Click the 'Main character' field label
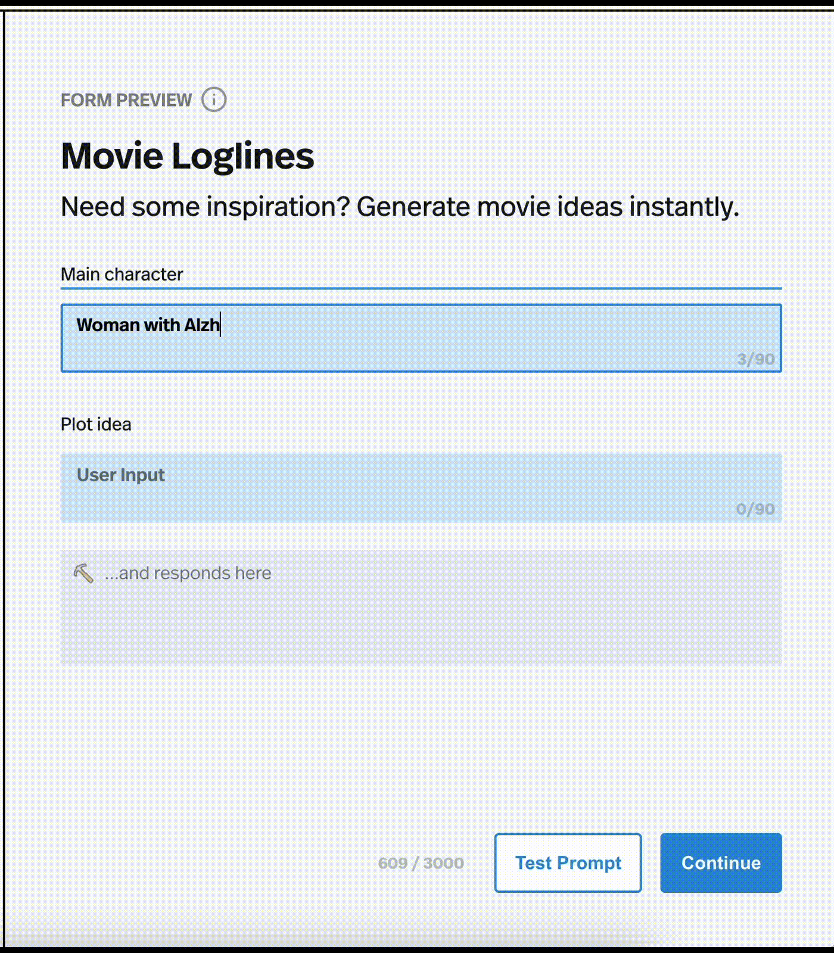 click(122, 274)
